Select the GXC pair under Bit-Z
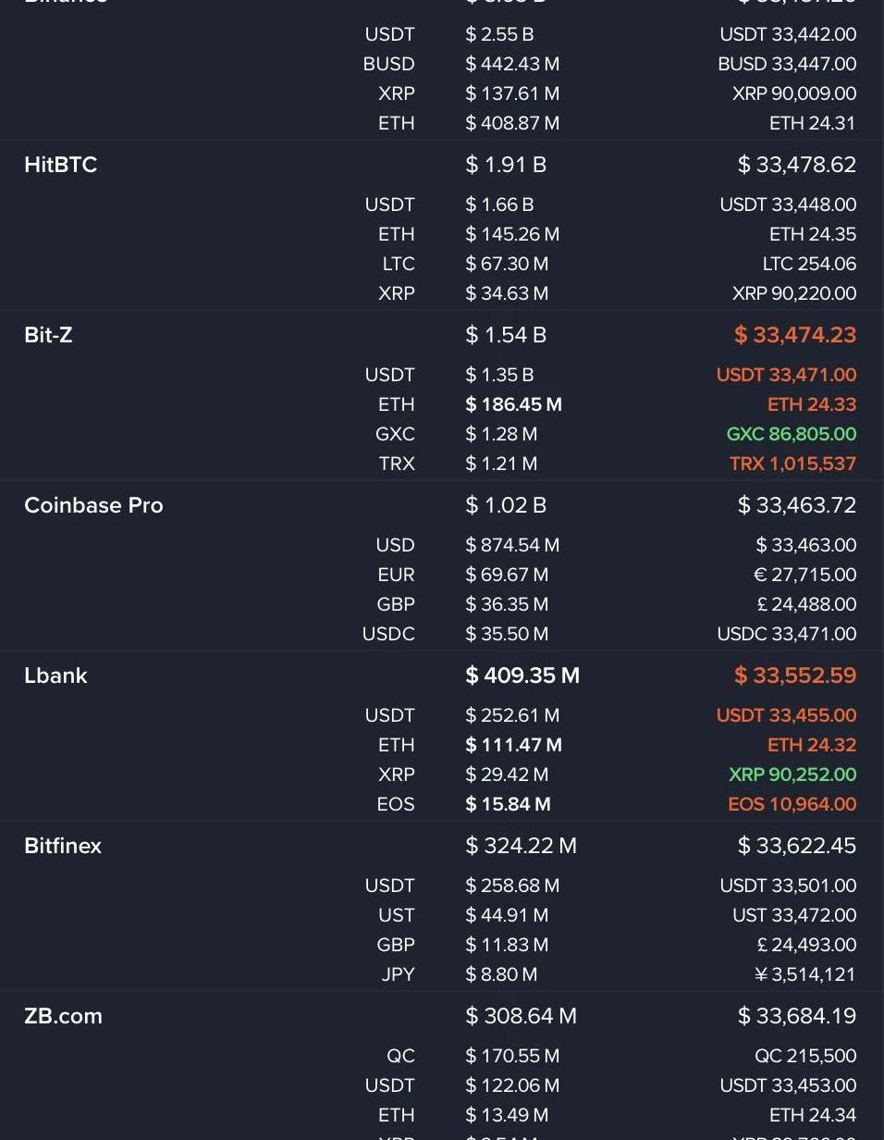The image size is (884, 1140). (395, 434)
